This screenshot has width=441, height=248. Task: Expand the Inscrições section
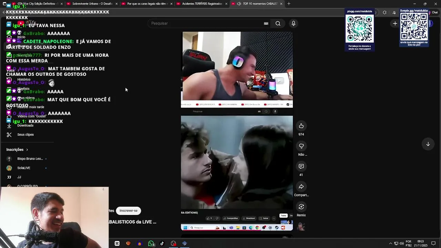click(17, 149)
